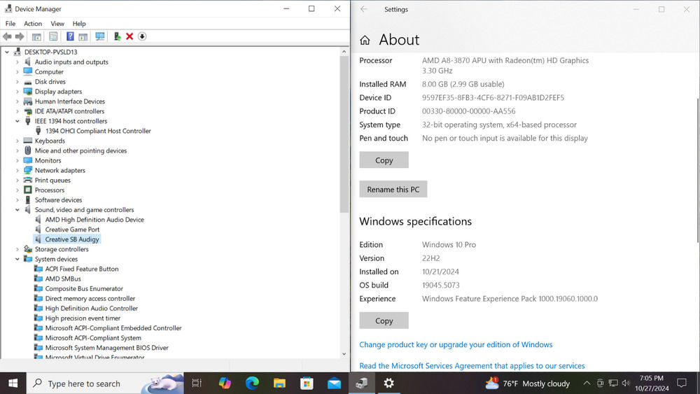This screenshot has height=394, width=700.
Task: Open Change product key or upgrade edition link
Action: [456, 344]
